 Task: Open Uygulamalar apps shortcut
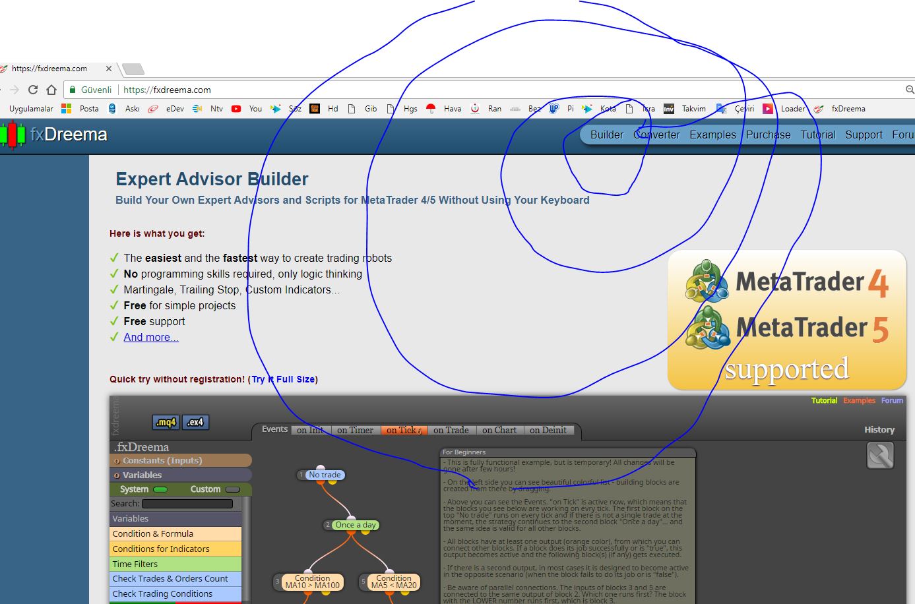click(x=31, y=109)
